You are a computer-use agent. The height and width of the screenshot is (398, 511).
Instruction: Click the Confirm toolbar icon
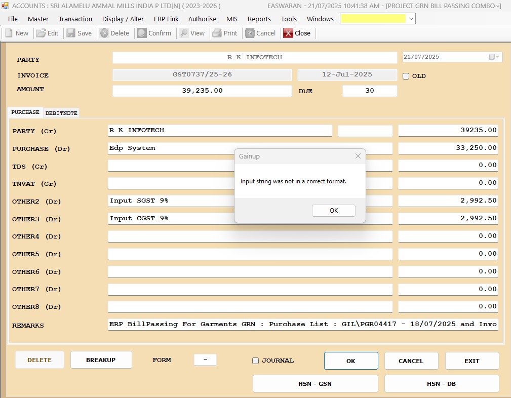pos(142,33)
